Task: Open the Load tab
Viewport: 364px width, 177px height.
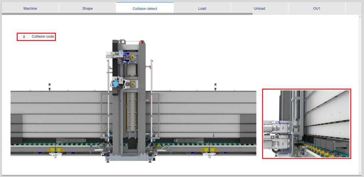Action: click(x=202, y=8)
